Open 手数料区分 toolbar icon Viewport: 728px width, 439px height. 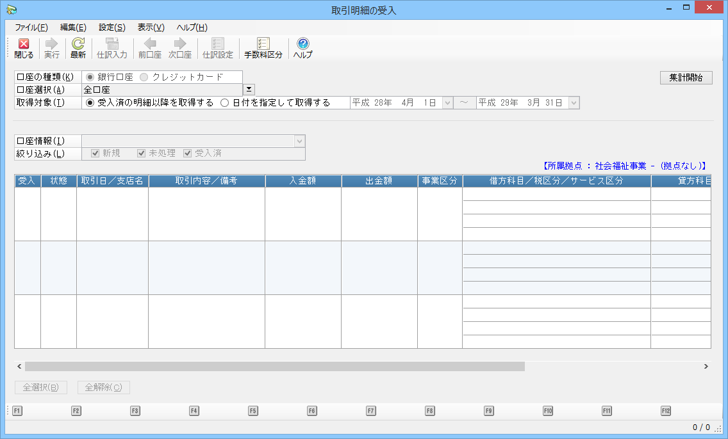pyautogui.click(x=263, y=48)
